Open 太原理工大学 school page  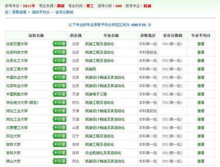click(17, 128)
